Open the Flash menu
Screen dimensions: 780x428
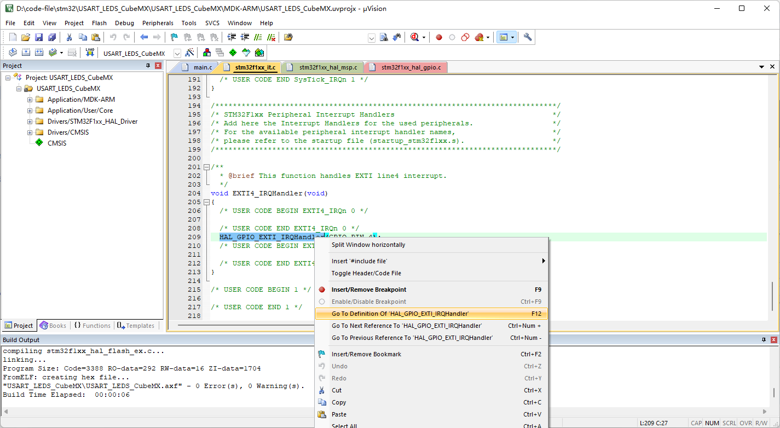99,23
